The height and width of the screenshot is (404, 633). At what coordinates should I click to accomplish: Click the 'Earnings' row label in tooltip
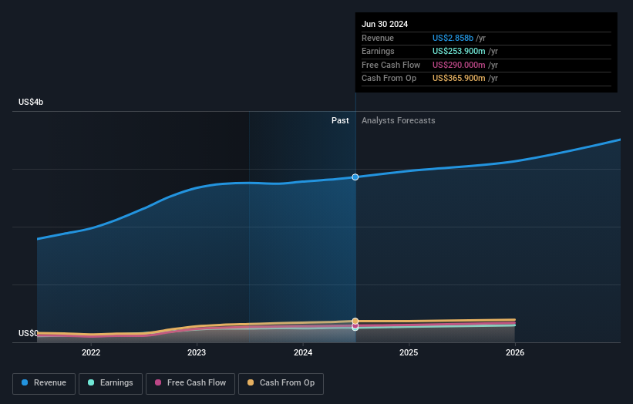(378, 51)
